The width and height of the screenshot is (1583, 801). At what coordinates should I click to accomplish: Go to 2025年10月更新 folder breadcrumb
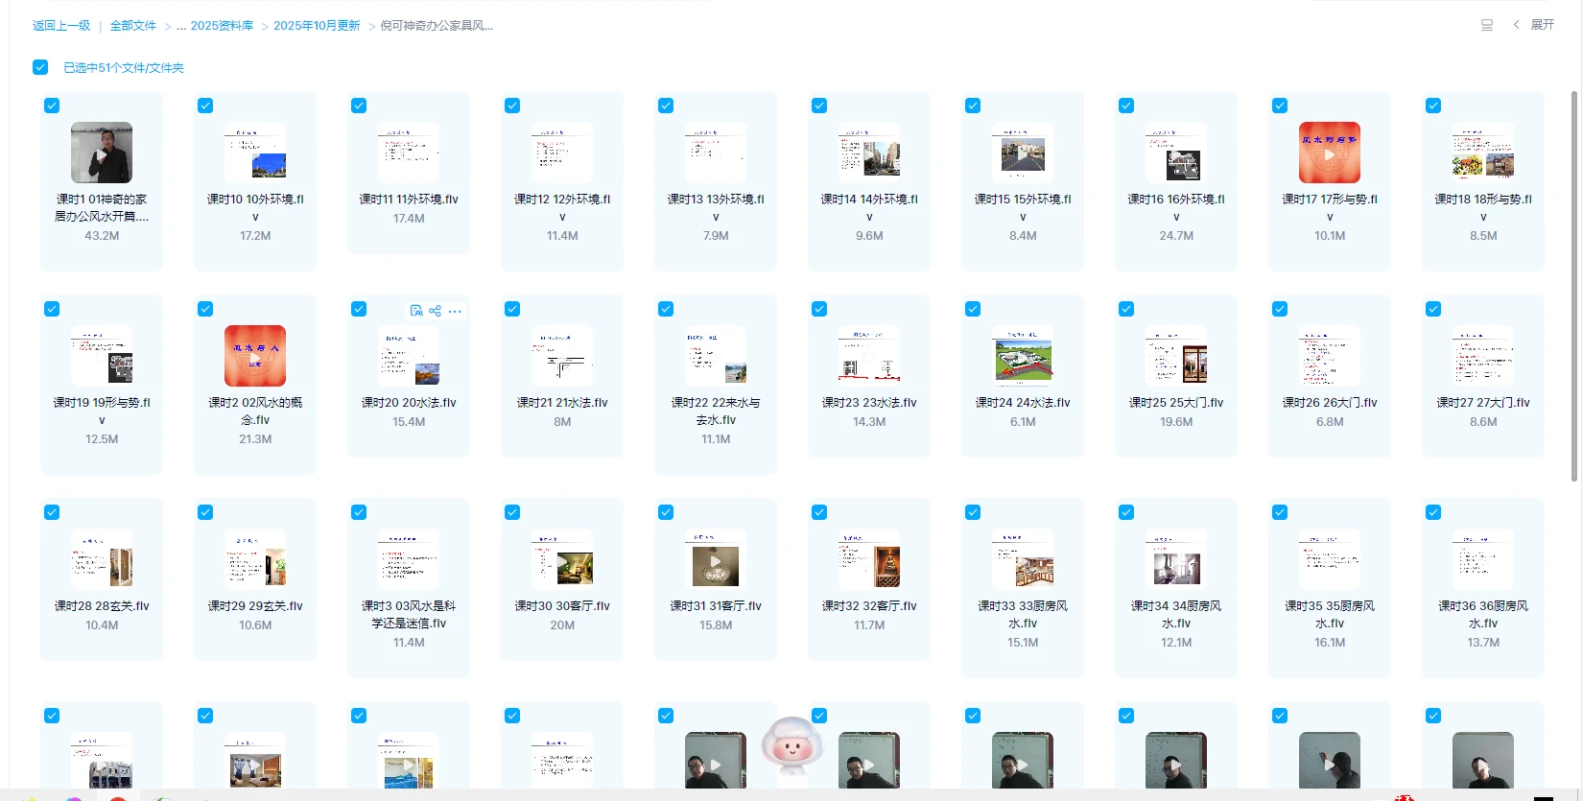point(317,26)
